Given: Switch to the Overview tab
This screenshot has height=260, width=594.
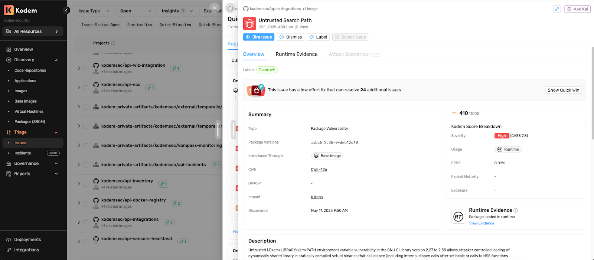Looking at the screenshot, I should tap(254, 54).
